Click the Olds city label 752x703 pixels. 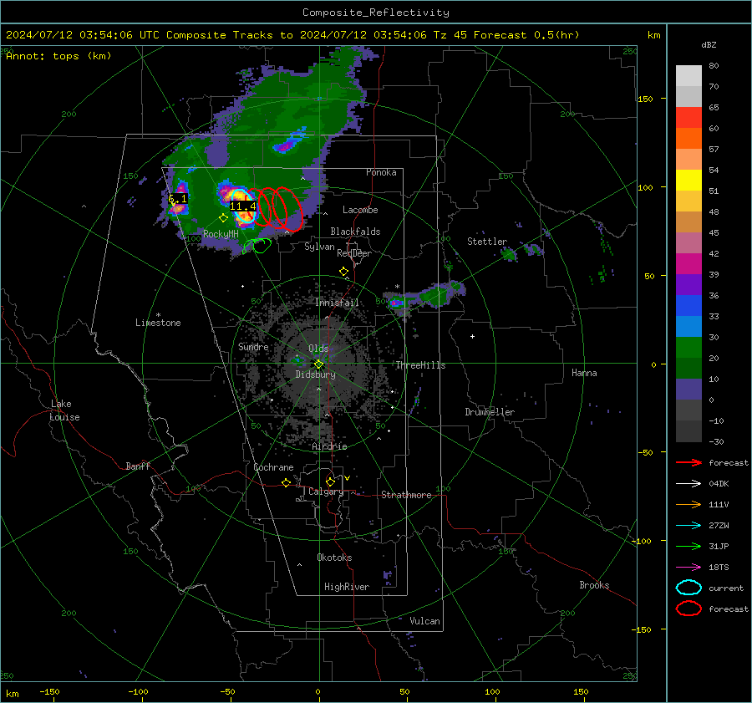click(318, 349)
